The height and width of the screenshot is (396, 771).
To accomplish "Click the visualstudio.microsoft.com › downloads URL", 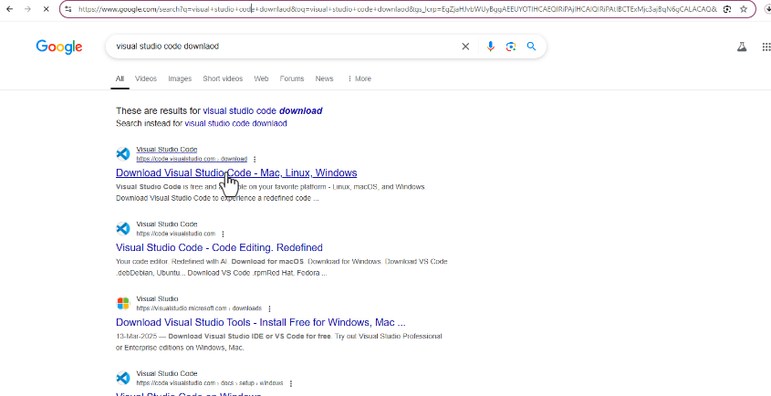I will [x=199, y=308].
